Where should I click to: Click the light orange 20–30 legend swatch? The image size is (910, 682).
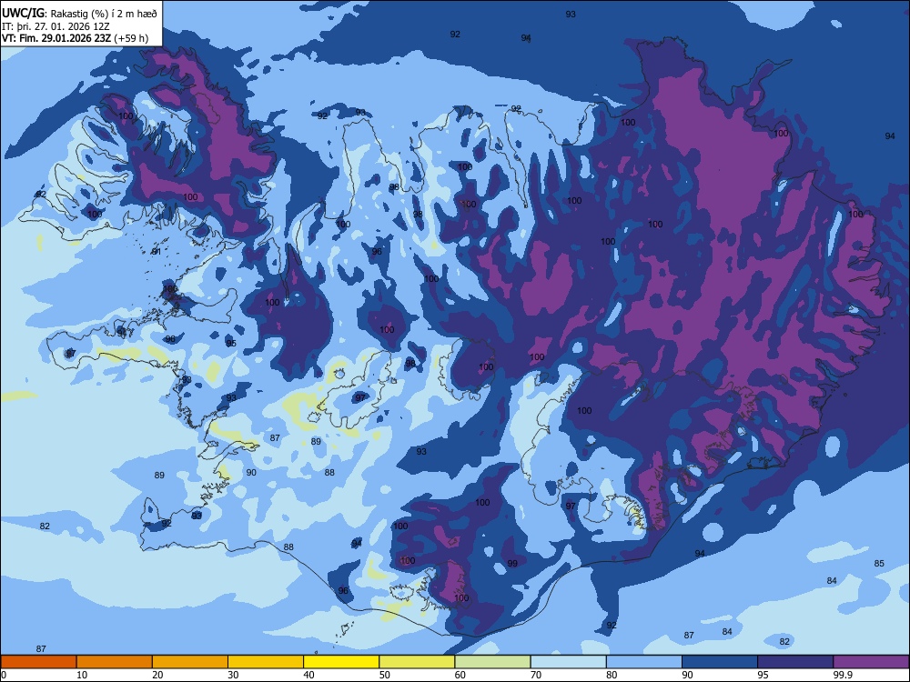tap(190, 662)
